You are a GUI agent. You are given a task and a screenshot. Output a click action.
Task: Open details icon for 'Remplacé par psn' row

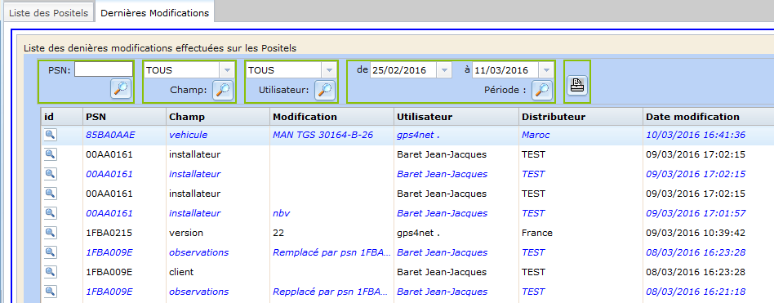click(x=50, y=252)
